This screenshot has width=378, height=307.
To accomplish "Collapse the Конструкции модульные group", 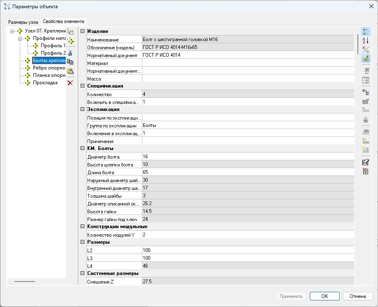I will (x=82, y=226).
